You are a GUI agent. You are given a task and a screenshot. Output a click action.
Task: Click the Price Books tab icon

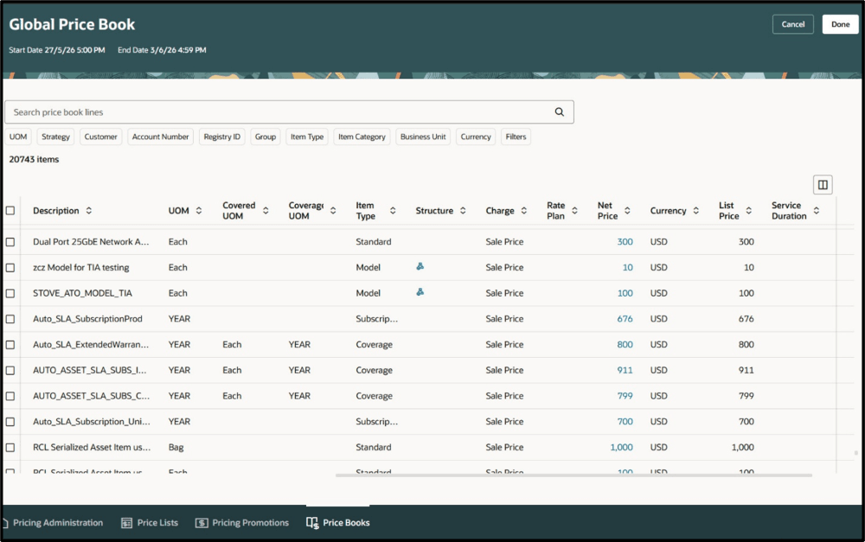pos(312,523)
